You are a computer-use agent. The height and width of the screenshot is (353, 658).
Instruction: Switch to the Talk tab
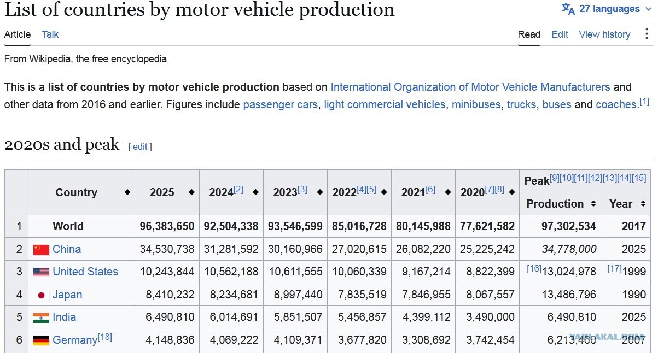50,34
